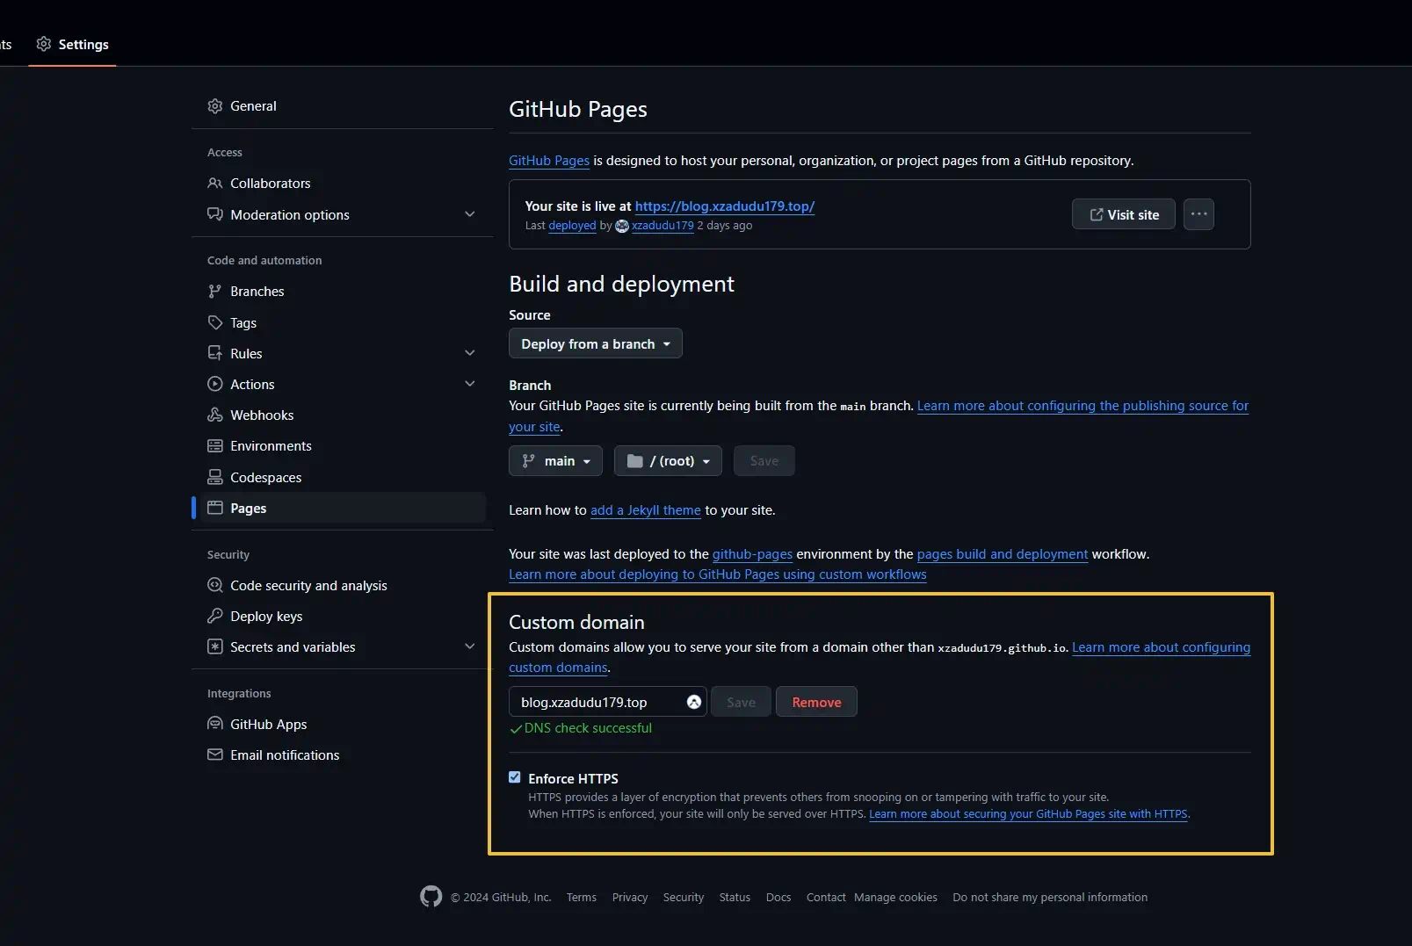Image resolution: width=1412 pixels, height=946 pixels.
Task: Click the Codespaces icon in sidebar
Action: click(214, 477)
